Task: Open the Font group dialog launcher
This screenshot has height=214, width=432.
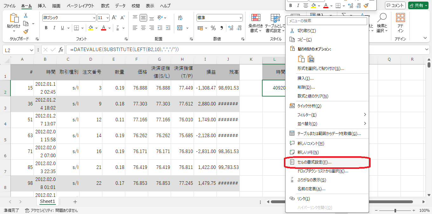Action: point(126,39)
